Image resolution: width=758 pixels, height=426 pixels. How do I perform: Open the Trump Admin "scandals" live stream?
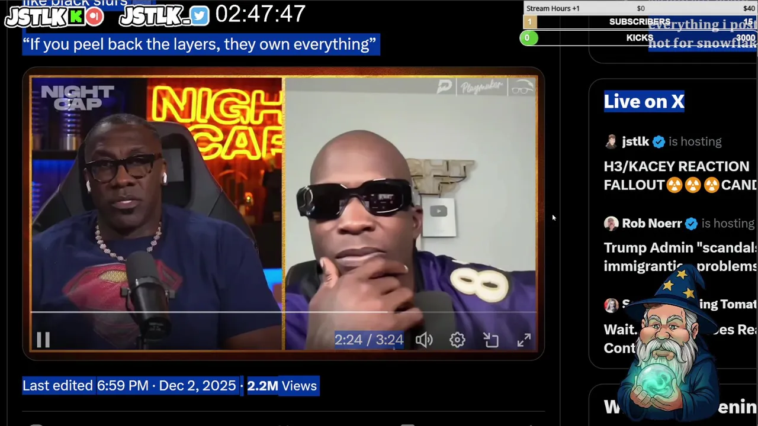pos(680,257)
